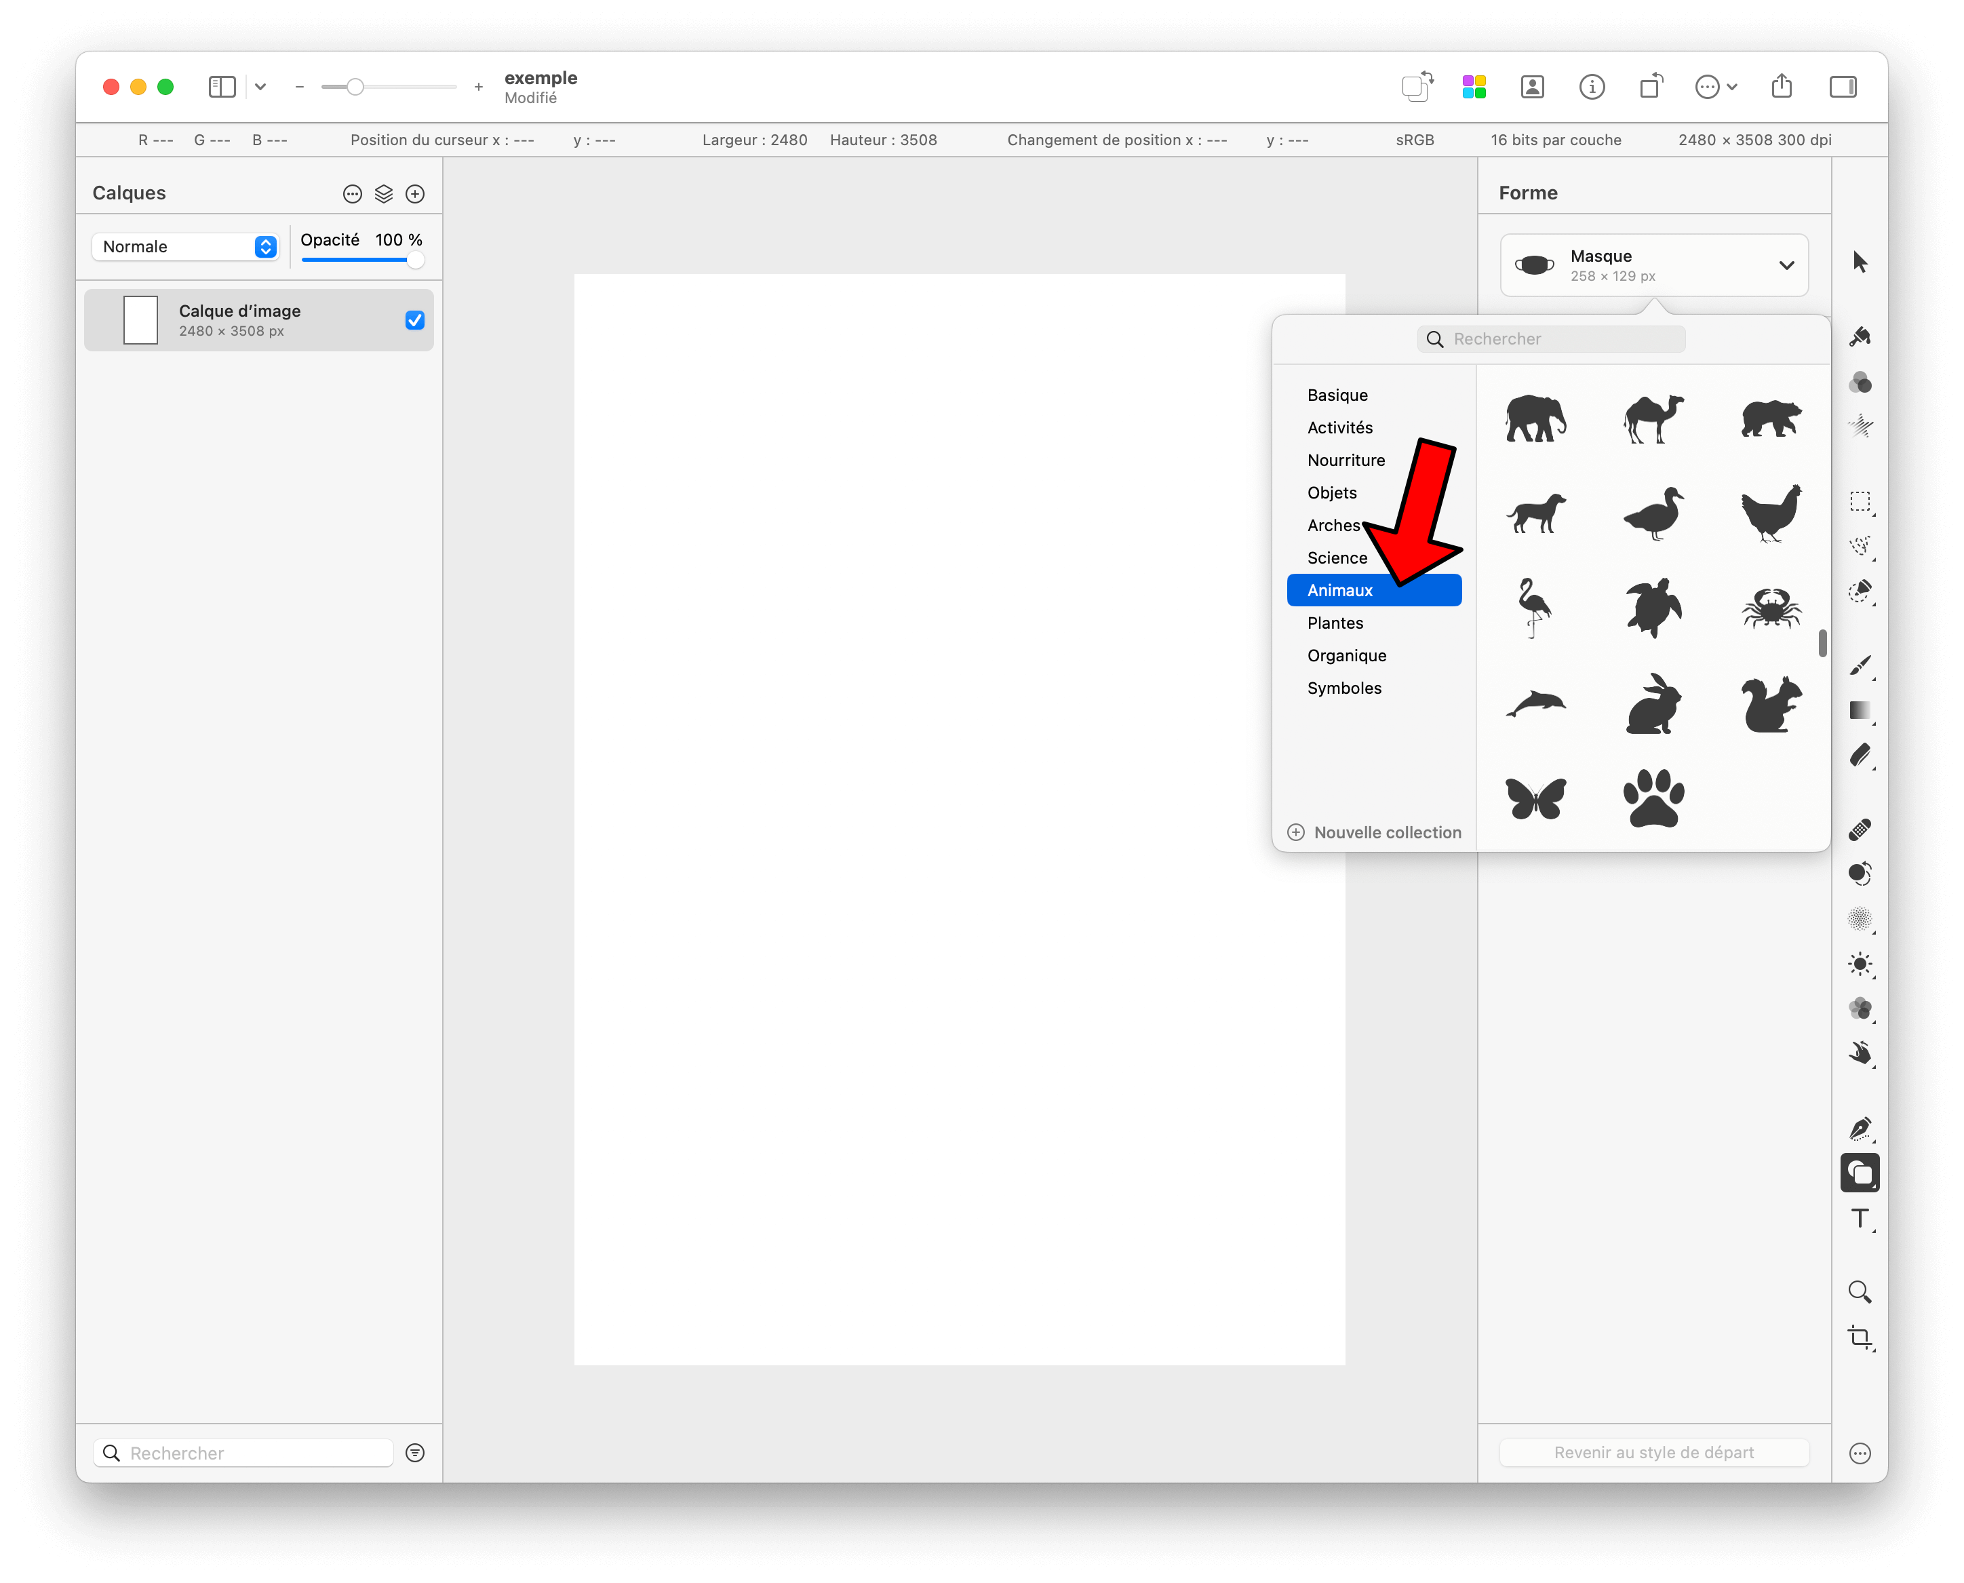Select the Text tool in toolbar

(1859, 1219)
